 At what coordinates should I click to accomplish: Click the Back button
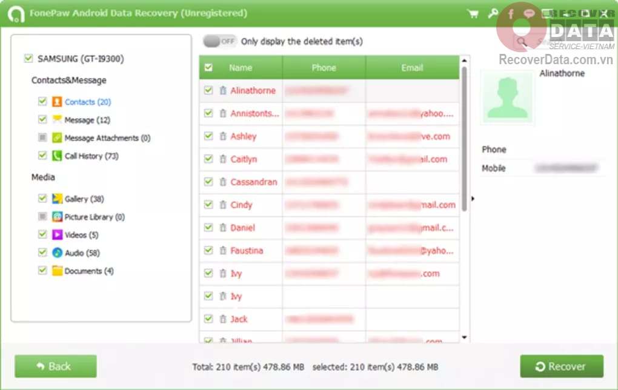pos(56,366)
